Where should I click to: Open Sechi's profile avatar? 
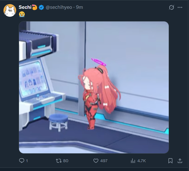(10, 10)
